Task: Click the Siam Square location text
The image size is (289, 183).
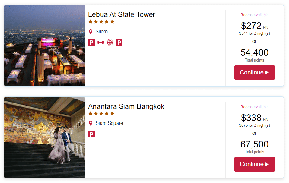Action: [109, 123]
